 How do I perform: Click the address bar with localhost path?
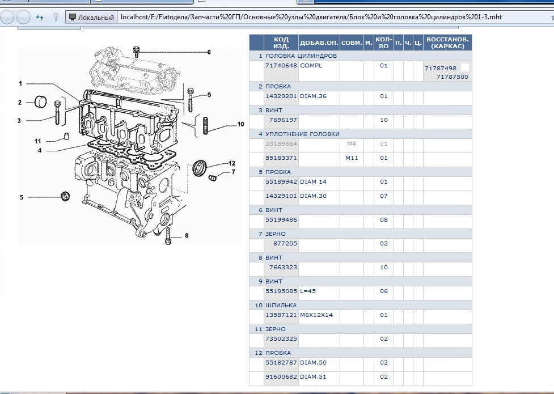(311, 18)
